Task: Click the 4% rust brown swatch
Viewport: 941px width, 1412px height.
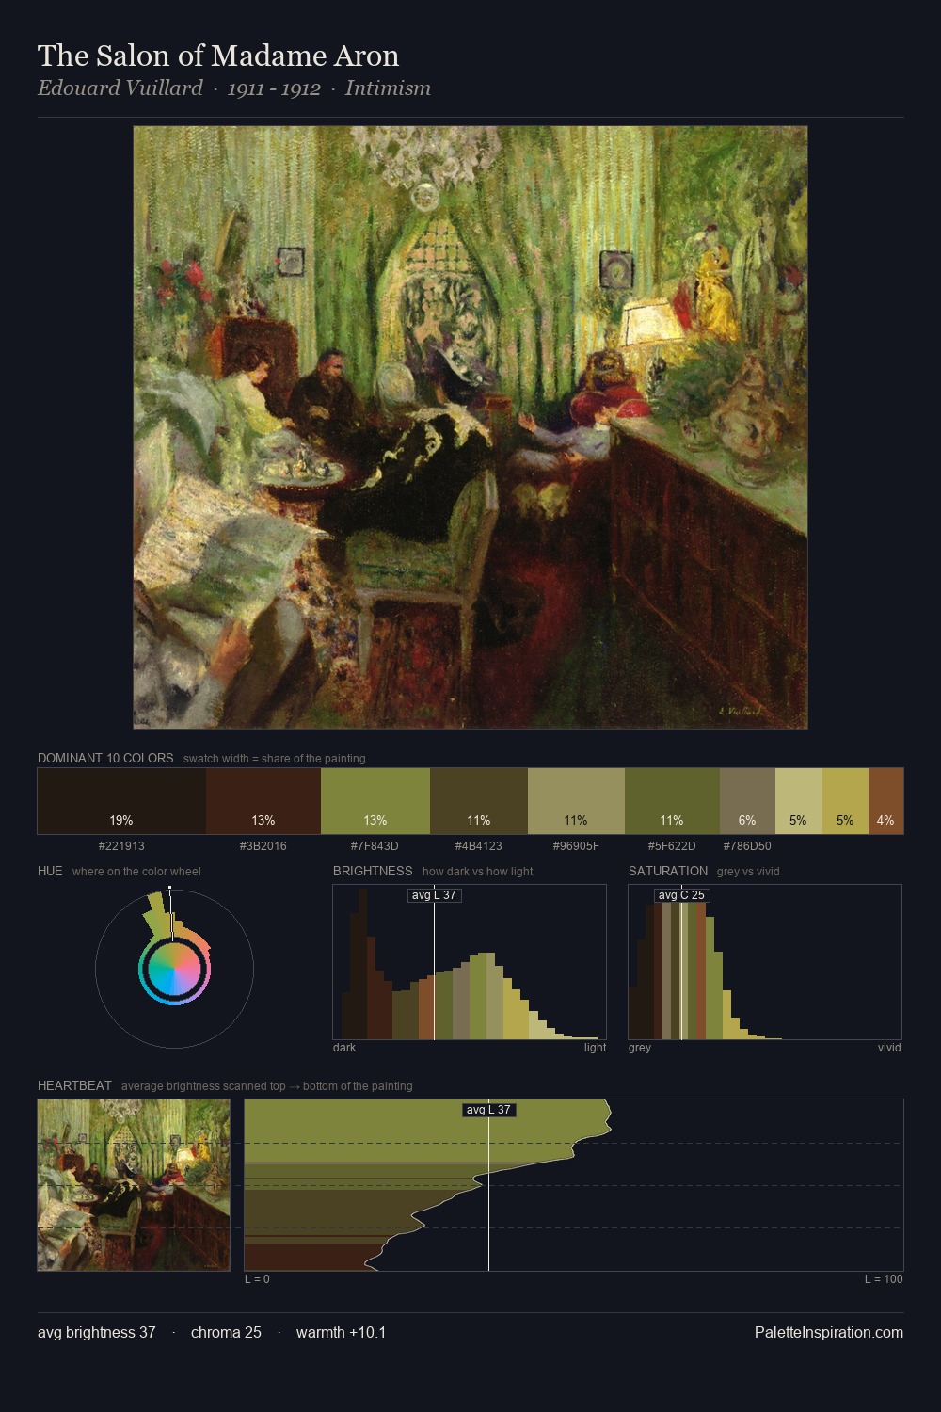Action: click(x=885, y=801)
